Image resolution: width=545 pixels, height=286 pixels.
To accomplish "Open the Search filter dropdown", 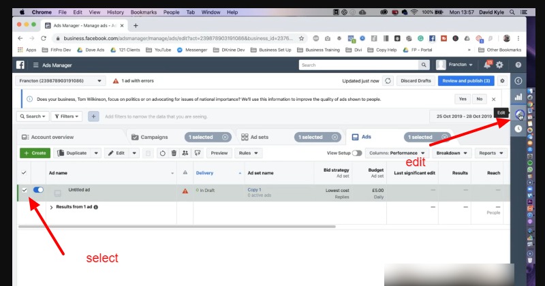I will coord(33,116).
